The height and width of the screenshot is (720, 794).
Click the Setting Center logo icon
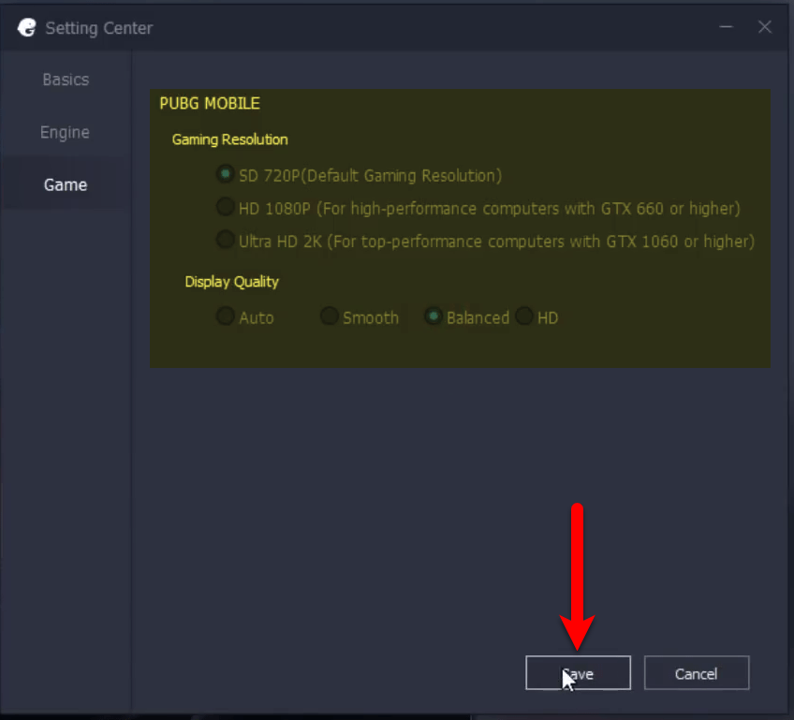(x=27, y=28)
